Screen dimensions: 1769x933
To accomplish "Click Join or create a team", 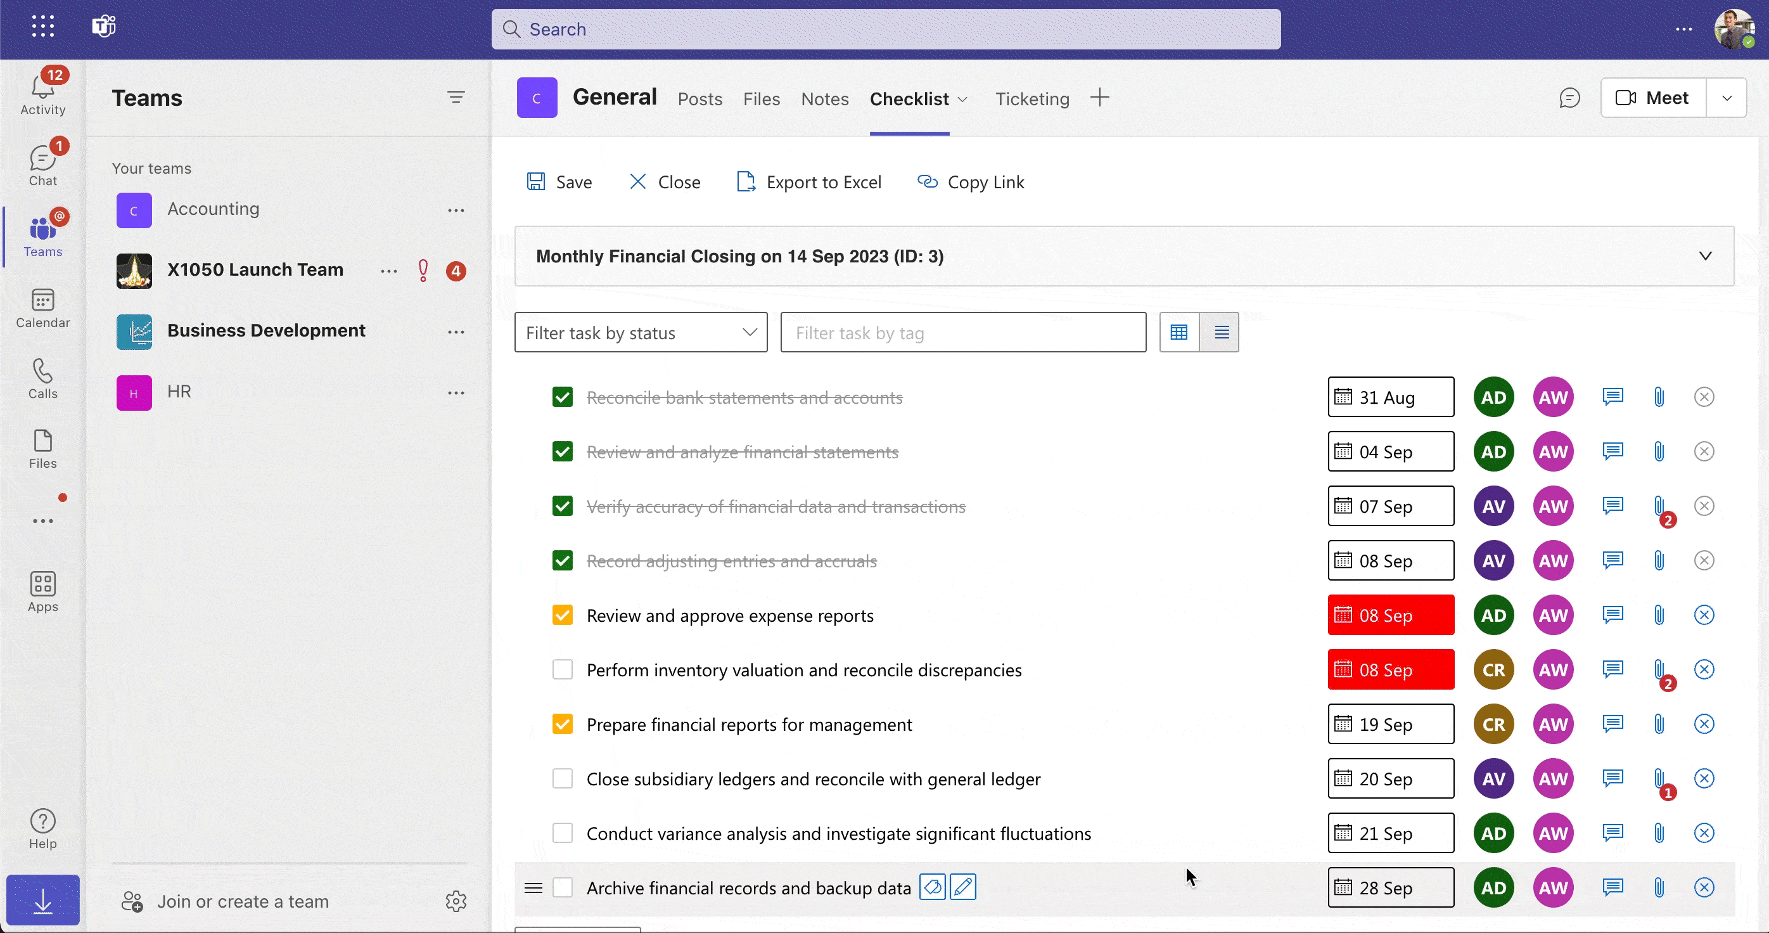I will click(x=226, y=901).
